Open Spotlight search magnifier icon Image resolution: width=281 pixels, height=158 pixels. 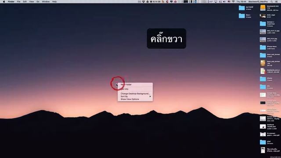click(272, 2)
